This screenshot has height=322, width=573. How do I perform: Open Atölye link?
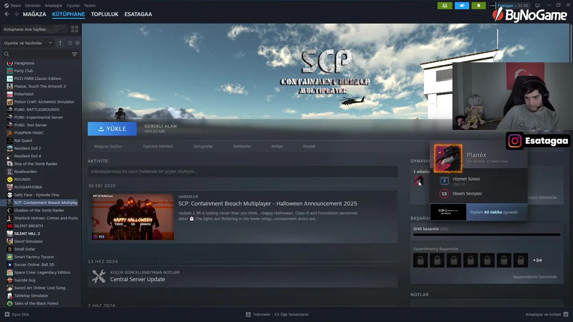(277, 146)
